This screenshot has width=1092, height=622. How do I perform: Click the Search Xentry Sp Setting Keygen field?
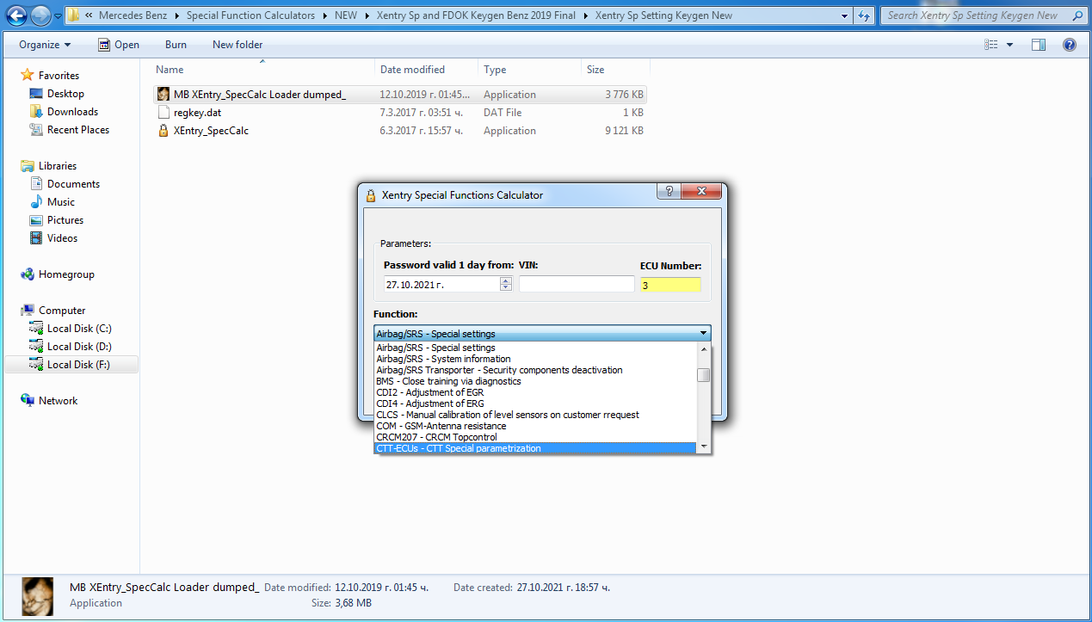click(x=982, y=15)
